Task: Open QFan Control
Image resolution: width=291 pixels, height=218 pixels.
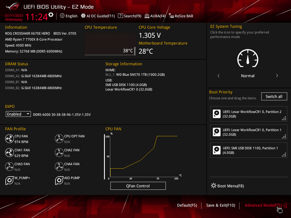Action: (x=138, y=186)
